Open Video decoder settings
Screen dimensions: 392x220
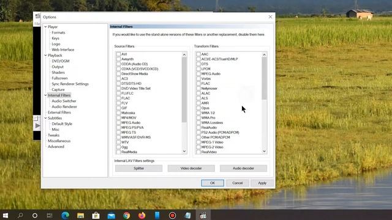click(x=191, y=169)
